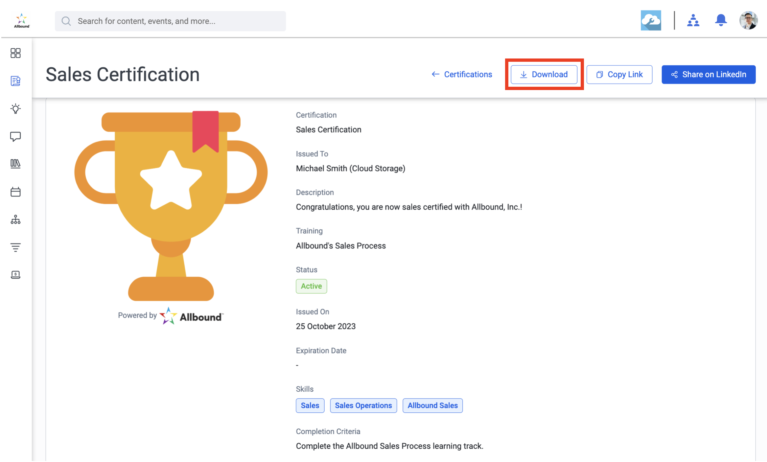Open the calendar events icon in sidebar
The image size is (767, 462).
coord(15,192)
